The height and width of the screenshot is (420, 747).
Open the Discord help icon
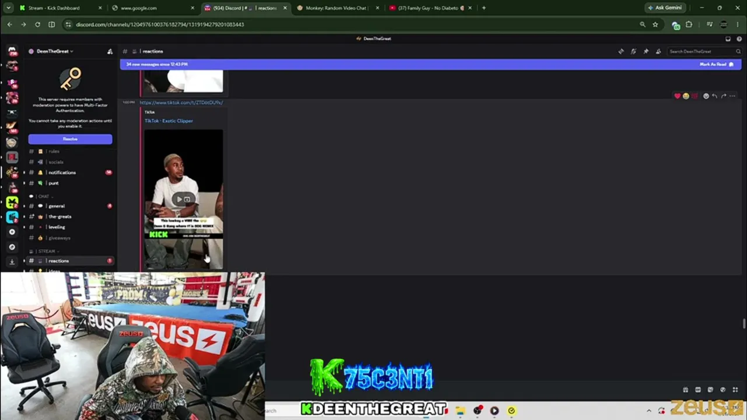click(x=739, y=38)
